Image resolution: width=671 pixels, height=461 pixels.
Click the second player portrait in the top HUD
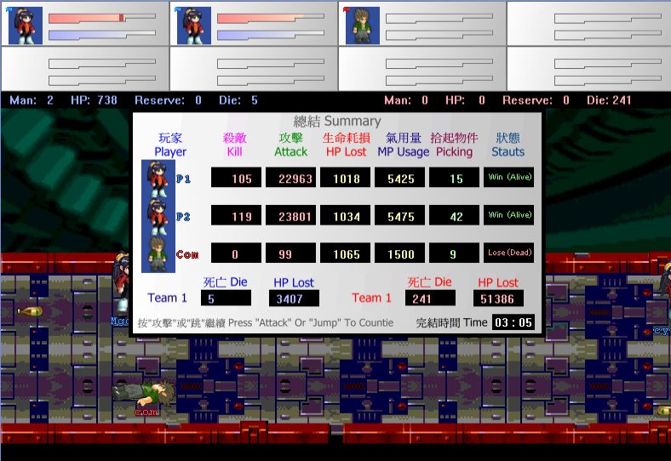point(194,26)
